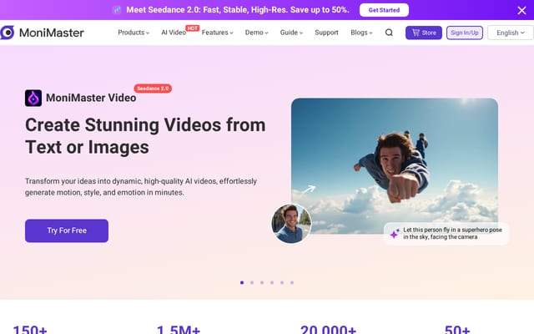The height and width of the screenshot is (334, 534).
Task: Select the first carousel dot
Action: point(242,282)
